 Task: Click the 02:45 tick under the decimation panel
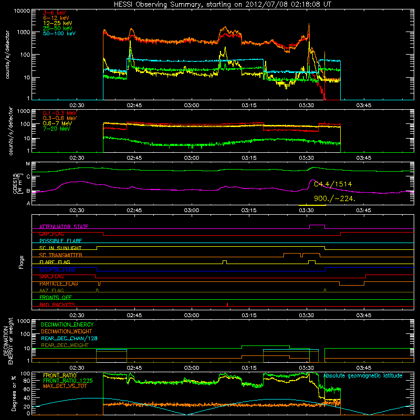(134, 368)
